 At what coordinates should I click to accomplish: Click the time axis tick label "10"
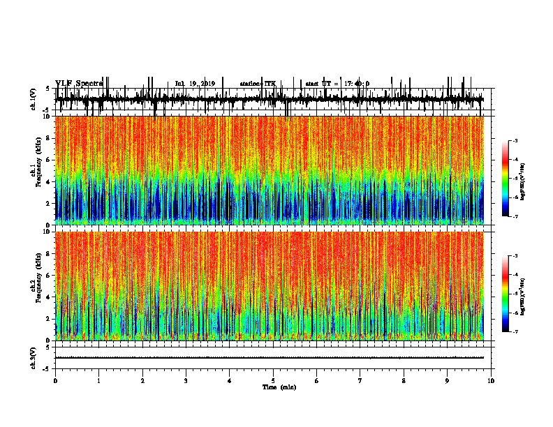(491, 381)
